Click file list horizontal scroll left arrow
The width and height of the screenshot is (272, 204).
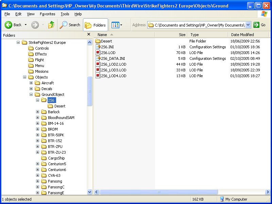coord(97,192)
